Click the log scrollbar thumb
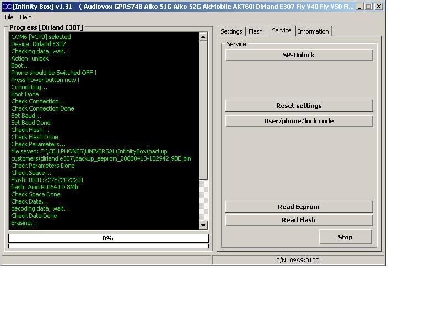The image size is (441, 330). pyautogui.click(x=203, y=111)
